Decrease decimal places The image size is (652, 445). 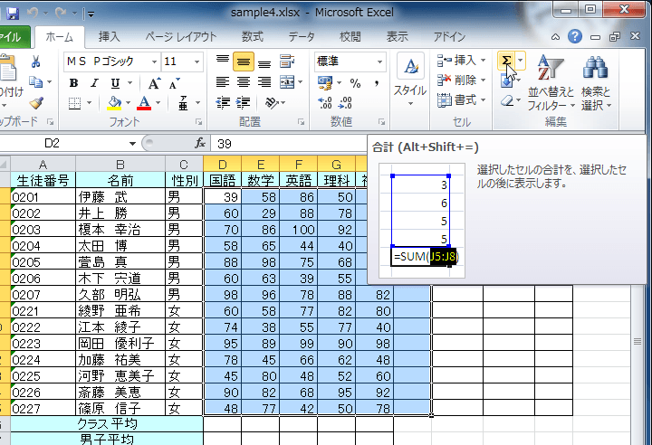pyautogui.click(x=345, y=102)
